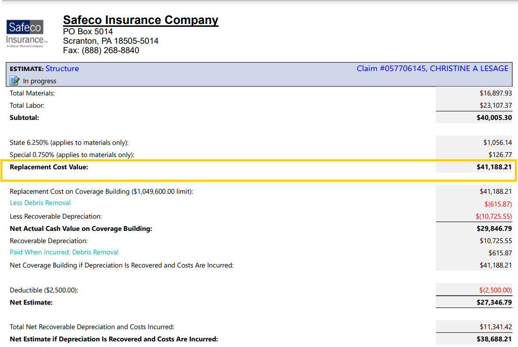This screenshot has height=347, width=518.
Task: Click the Replacement Cost Value label
Action: (49, 167)
